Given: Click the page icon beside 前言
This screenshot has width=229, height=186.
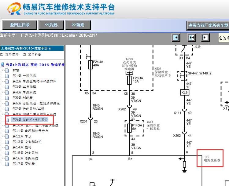Looking at the screenshot, I should (7, 71).
